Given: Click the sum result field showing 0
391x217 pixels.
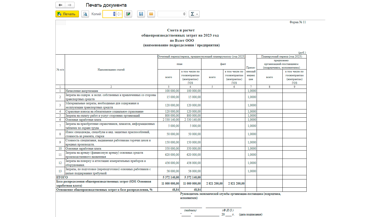Looking at the screenshot, I should tap(172, 14).
